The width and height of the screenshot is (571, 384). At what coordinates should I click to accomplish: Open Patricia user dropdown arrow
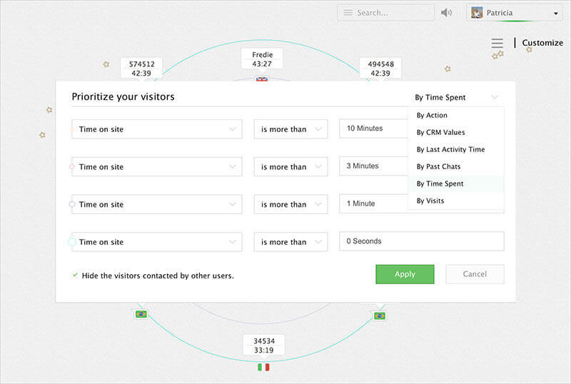click(556, 14)
